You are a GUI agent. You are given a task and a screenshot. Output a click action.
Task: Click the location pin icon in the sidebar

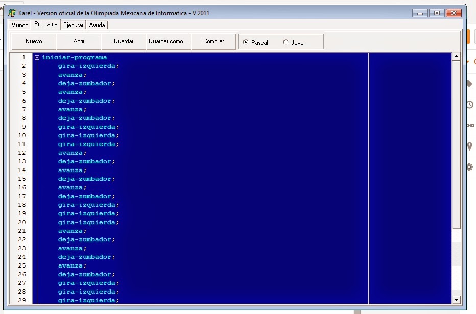click(x=469, y=146)
